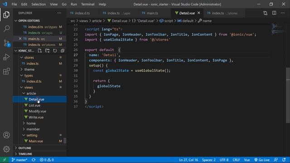The image size is (290, 163).
Task: Click the minimap code overview
Action: [x=279, y=29]
